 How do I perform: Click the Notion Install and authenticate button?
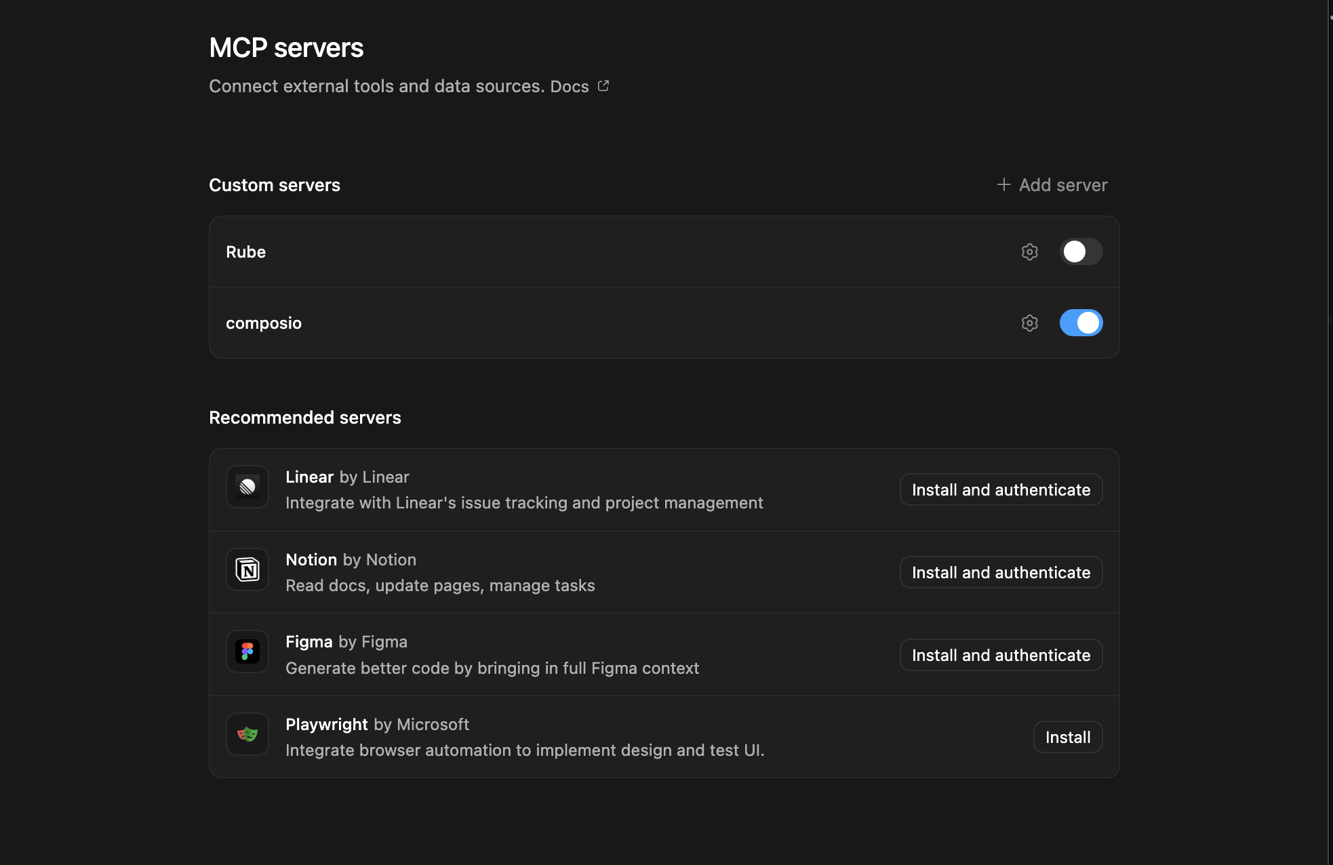click(1000, 572)
